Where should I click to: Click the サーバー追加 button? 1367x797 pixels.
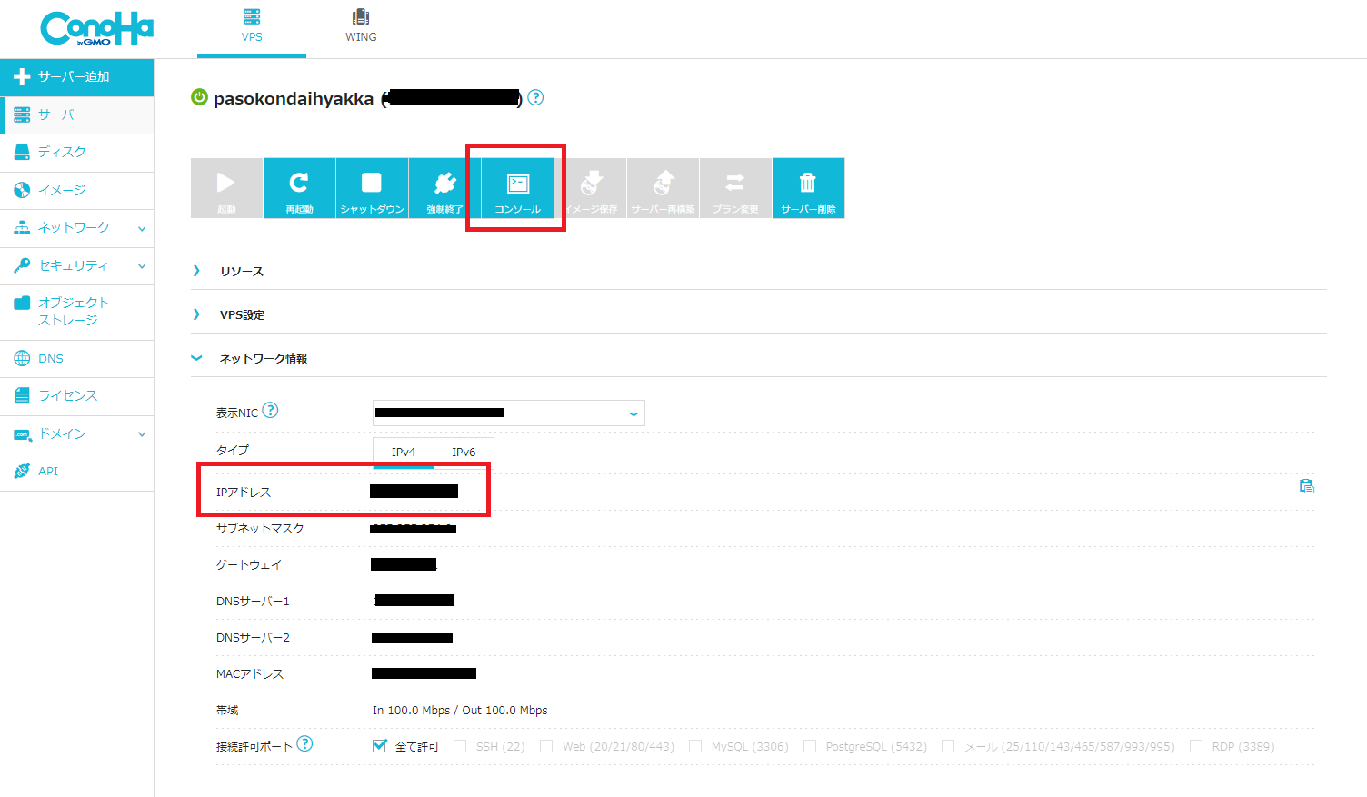click(x=76, y=77)
